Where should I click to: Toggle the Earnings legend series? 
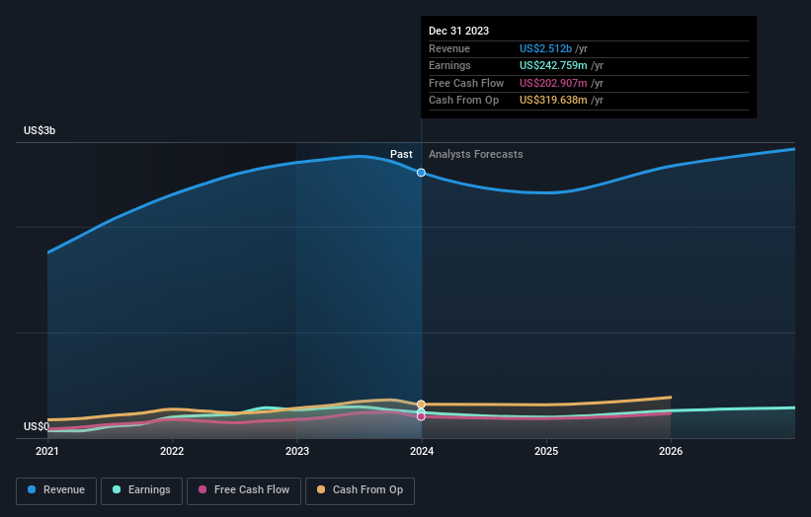tap(141, 490)
